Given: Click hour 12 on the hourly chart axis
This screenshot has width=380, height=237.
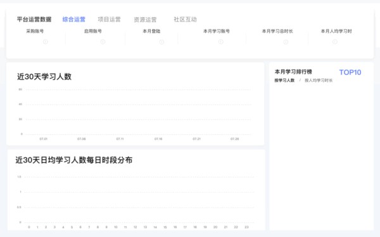Looking at the screenshot, I should [136, 227].
